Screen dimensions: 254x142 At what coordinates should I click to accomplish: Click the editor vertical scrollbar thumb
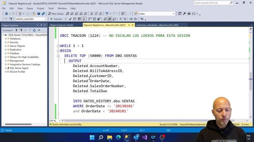[250, 81]
